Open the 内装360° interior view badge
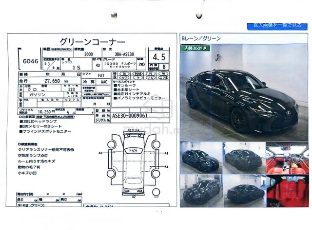312x230 pixels. [x=195, y=48]
